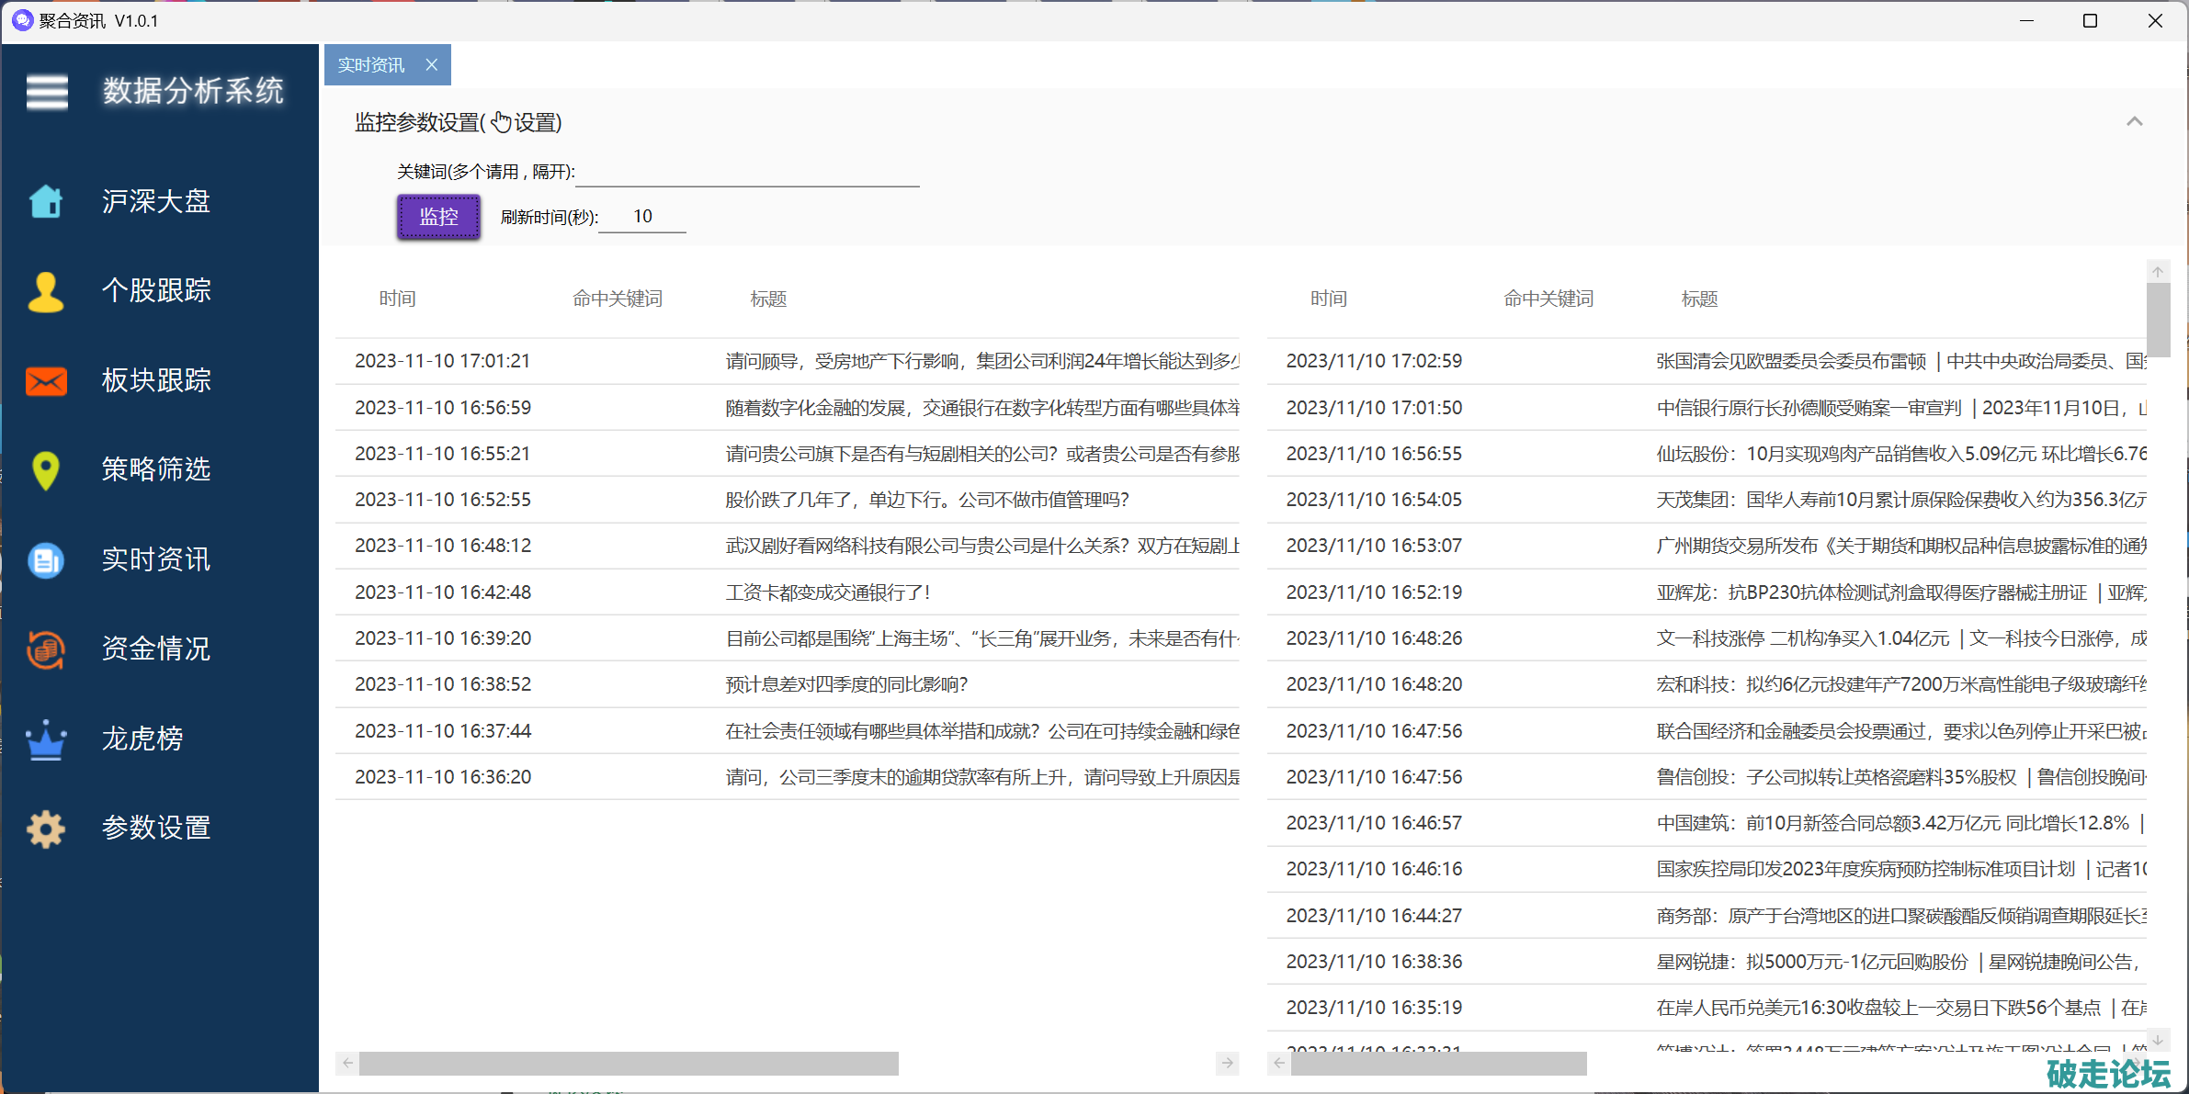Click the 刷新时间 seconds field
Image resolution: width=2189 pixels, height=1094 pixels.
point(642,217)
